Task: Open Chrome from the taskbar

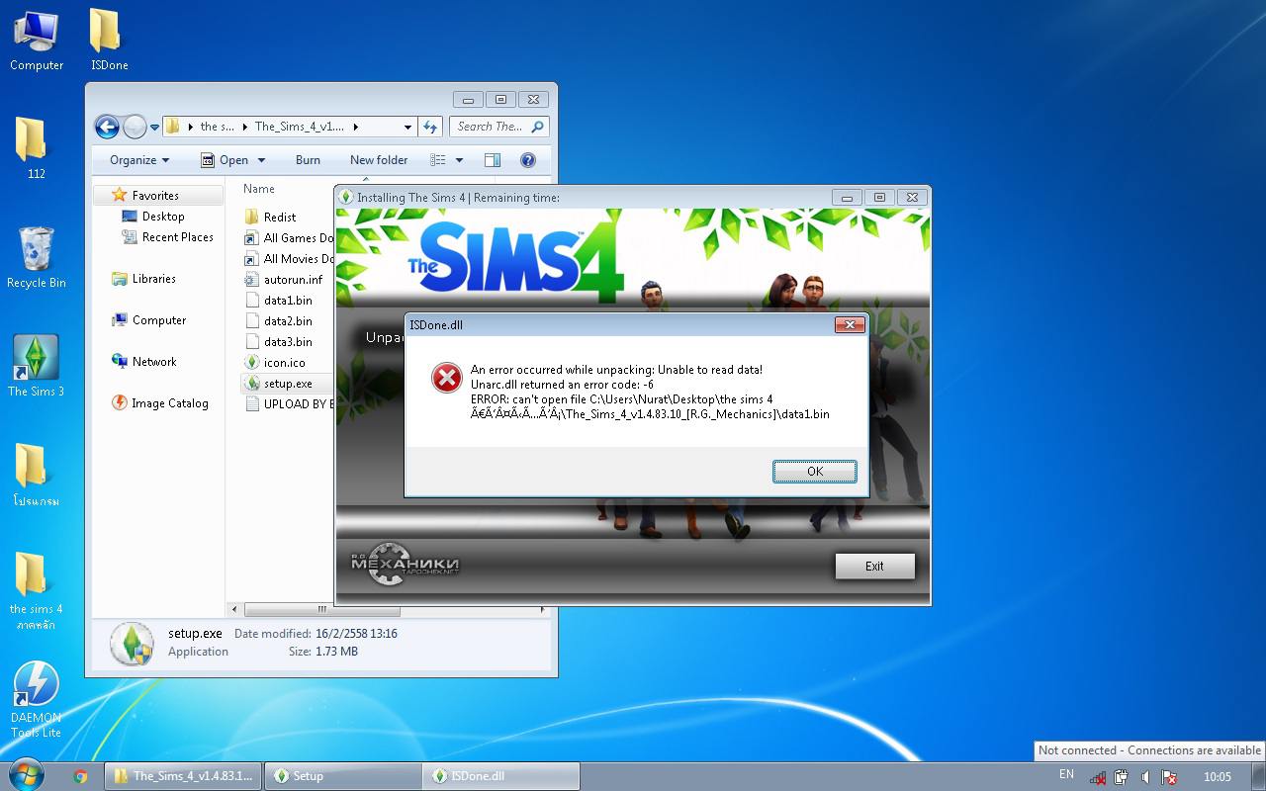Action: pyautogui.click(x=80, y=776)
